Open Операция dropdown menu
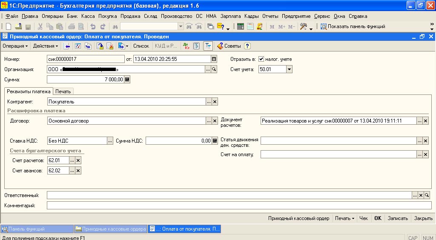Image resolution: width=436 pixels, height=240 pixels. pos(15,46)
